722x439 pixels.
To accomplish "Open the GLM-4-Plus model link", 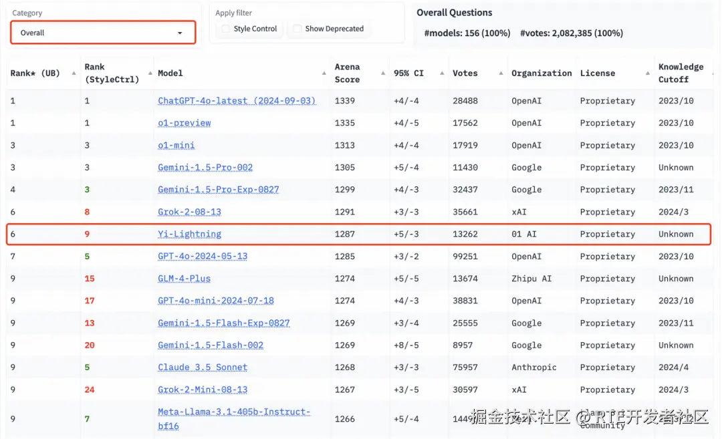I will [185, 279].
